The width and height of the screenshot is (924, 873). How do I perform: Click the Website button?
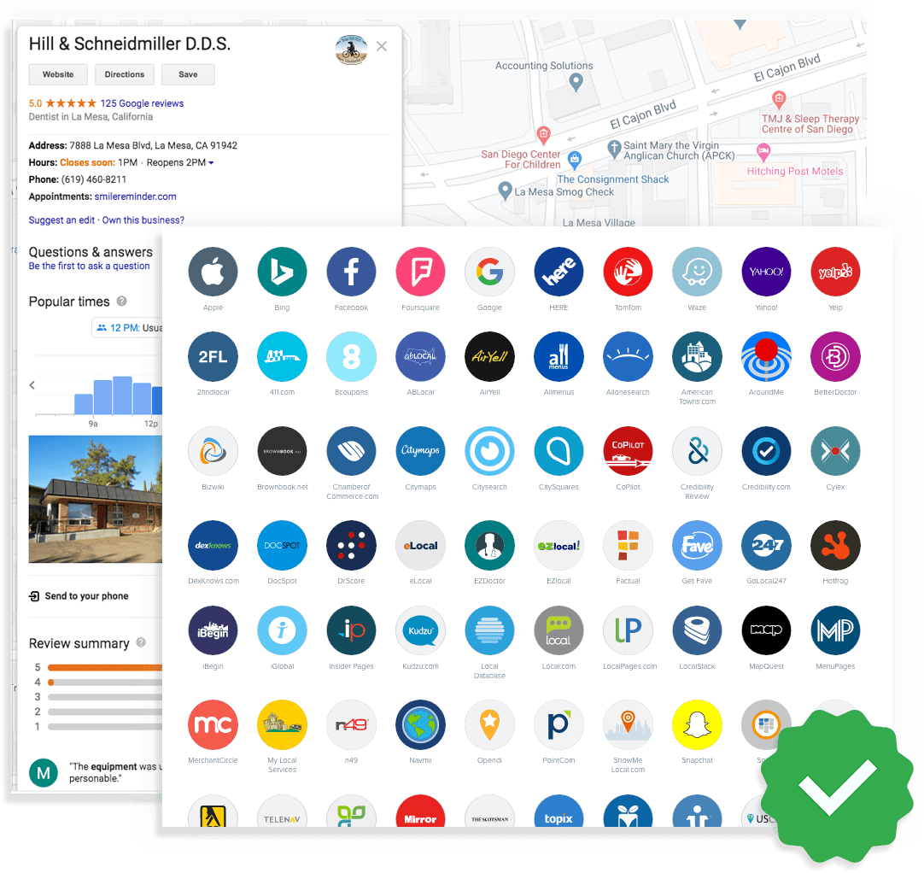tap(58, 74)
